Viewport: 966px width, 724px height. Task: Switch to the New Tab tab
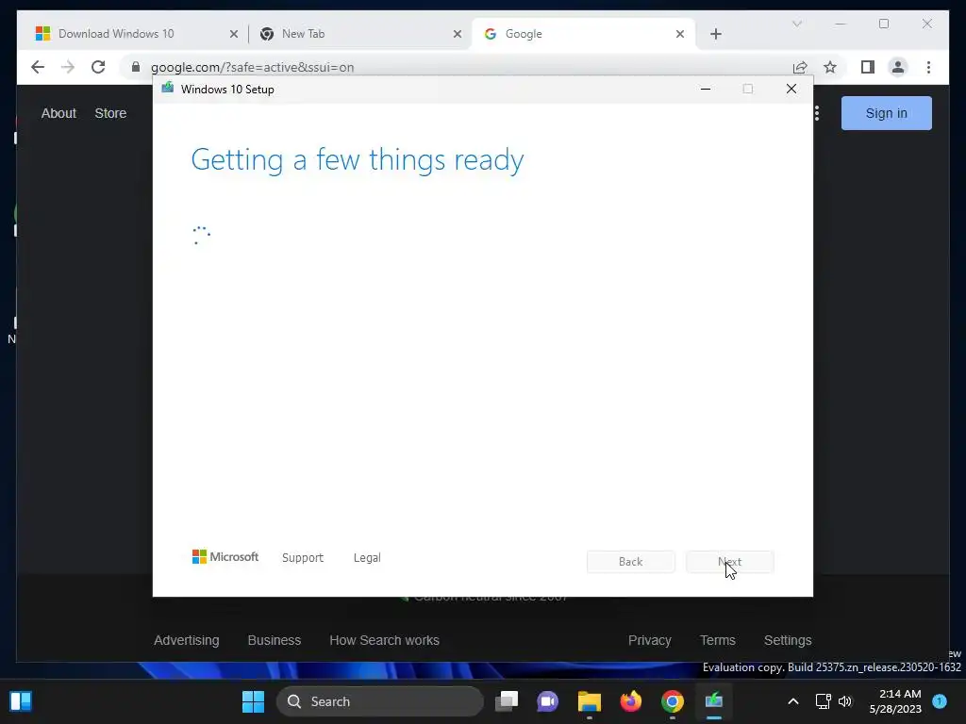tap(360, 34)
